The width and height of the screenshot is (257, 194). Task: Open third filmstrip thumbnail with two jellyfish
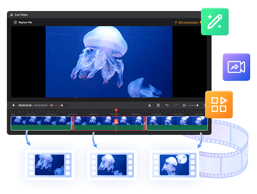pos(174,165)
